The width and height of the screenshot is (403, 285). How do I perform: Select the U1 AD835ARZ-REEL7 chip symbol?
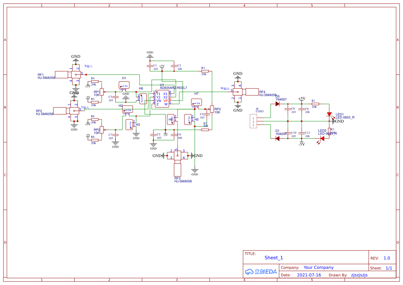pyautogui.click(x=162, y=99)
